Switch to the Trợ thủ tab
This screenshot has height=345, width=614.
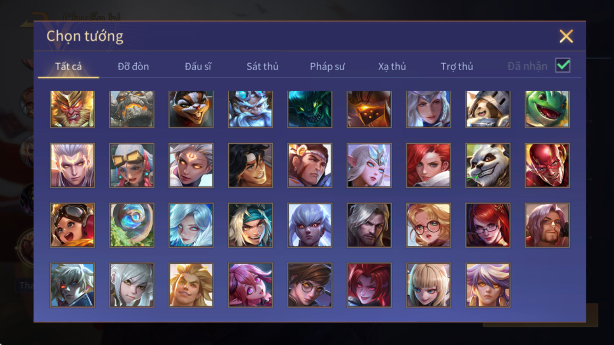click(x=457, y=66)
